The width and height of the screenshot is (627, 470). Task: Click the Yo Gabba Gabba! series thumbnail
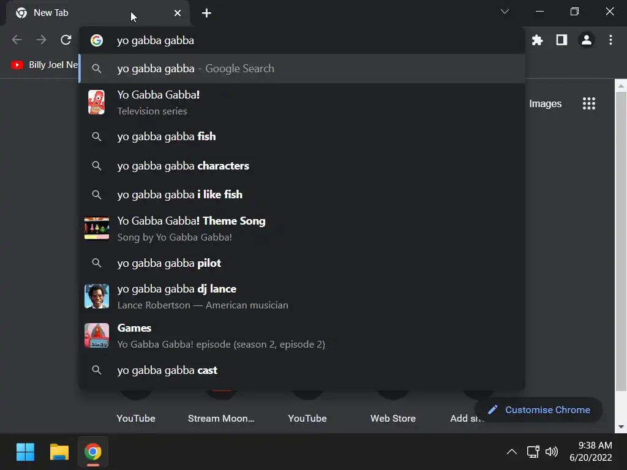96,102
